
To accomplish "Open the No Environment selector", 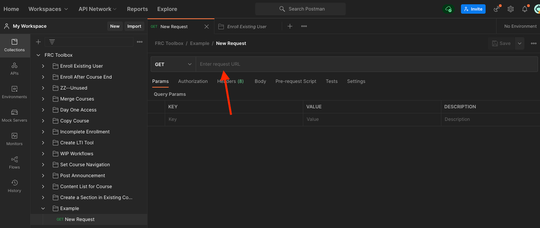I will point(520,26).
